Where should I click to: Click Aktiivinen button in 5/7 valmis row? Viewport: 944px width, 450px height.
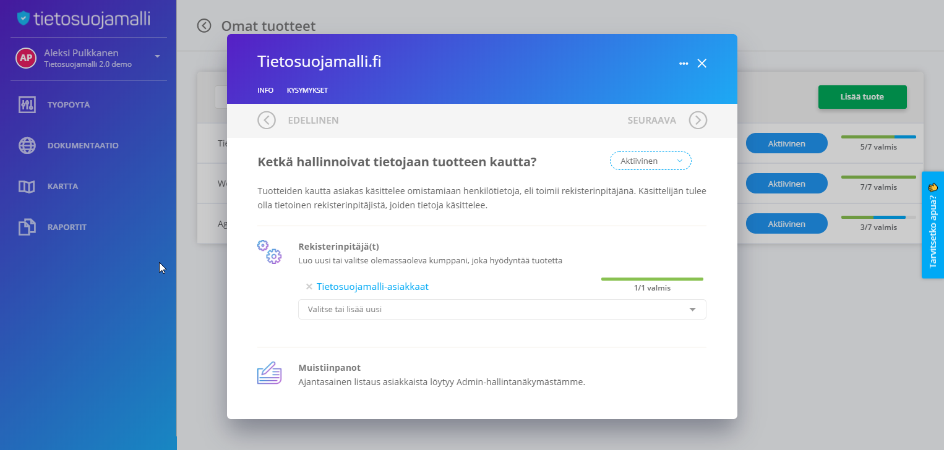tap(786, 143)
